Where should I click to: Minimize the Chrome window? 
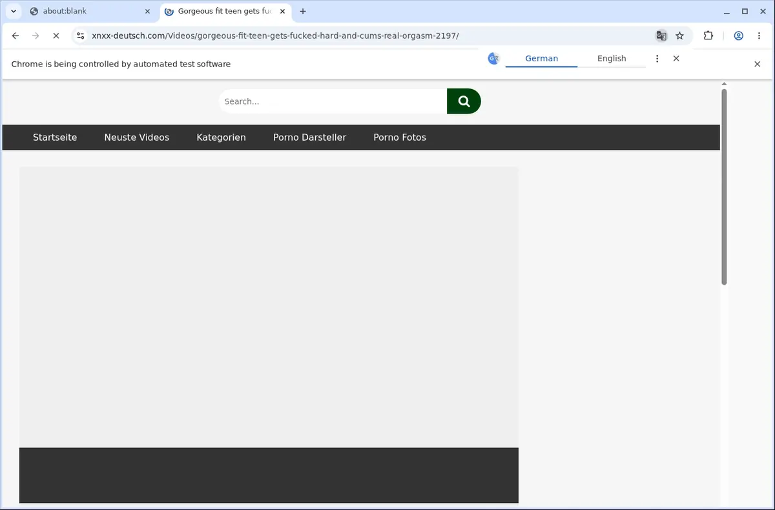point(727,11)
